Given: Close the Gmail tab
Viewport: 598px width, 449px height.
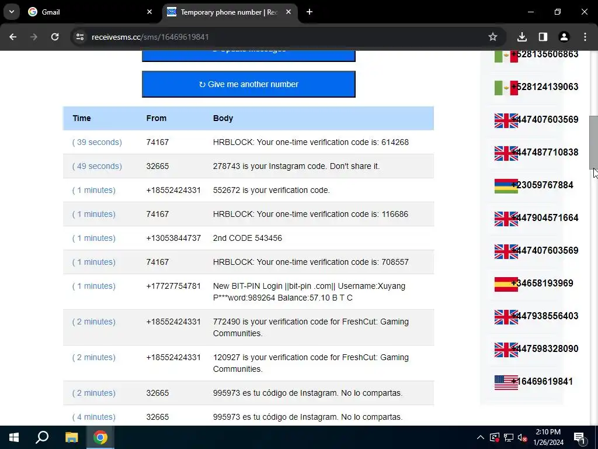Looking at the screenshot, I should pos(149,12).
